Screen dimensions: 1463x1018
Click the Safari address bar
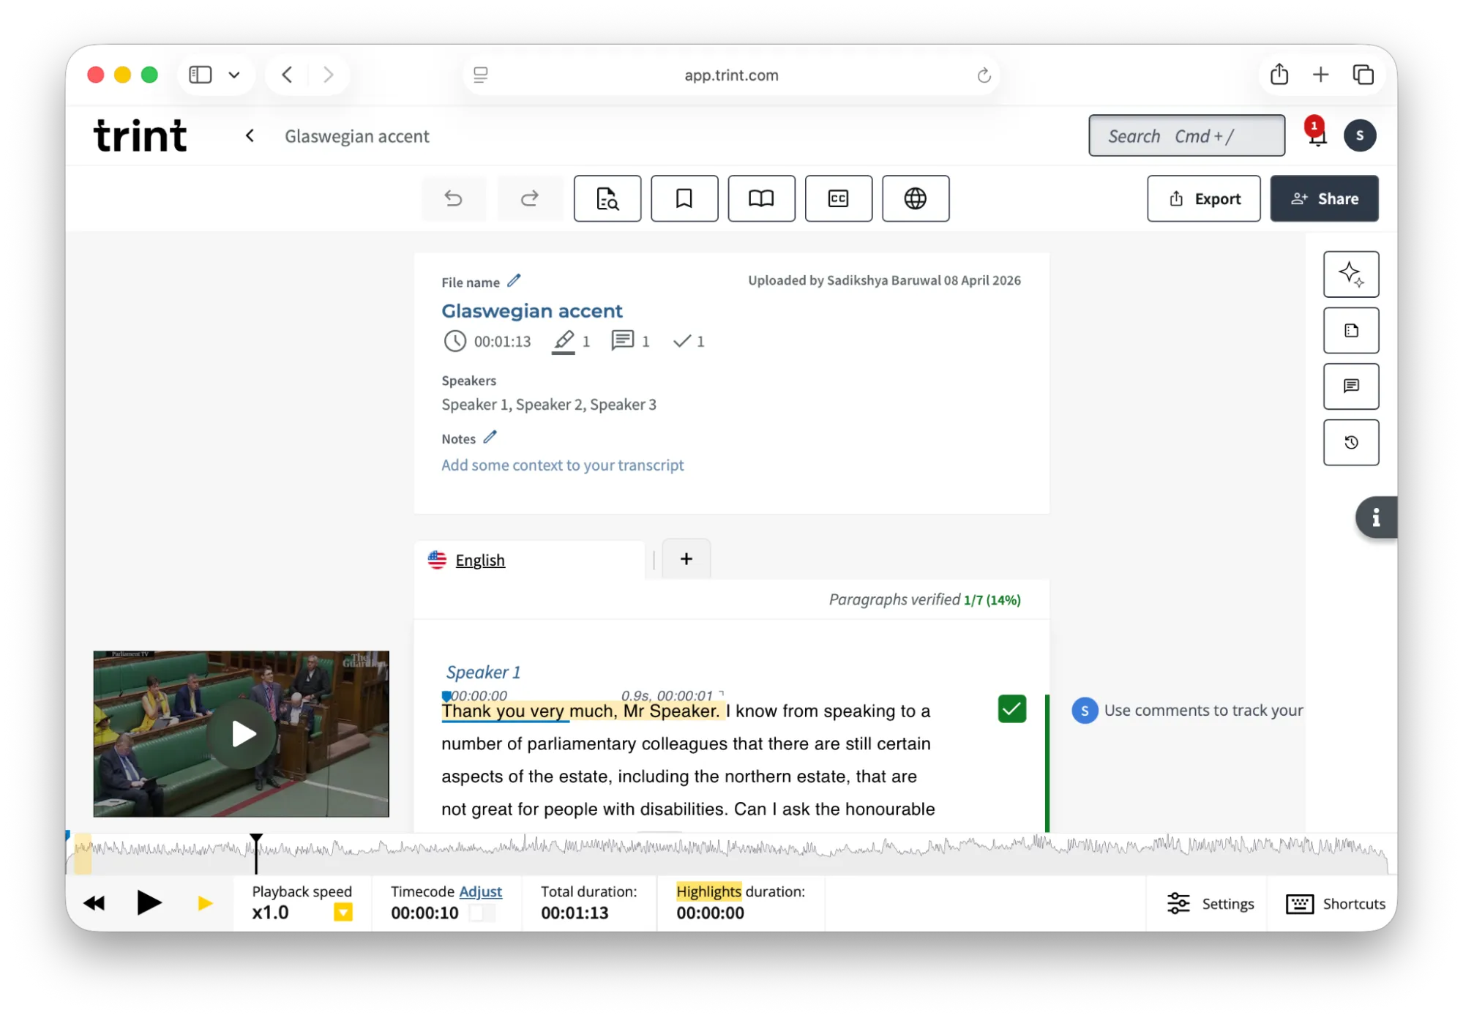(731, 75)
